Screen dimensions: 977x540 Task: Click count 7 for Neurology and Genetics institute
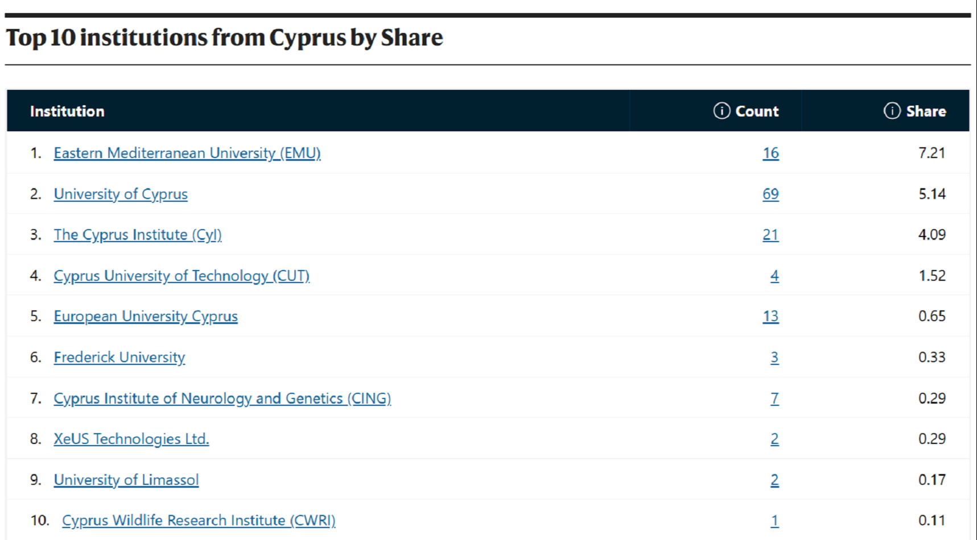[x=774, y=398]
